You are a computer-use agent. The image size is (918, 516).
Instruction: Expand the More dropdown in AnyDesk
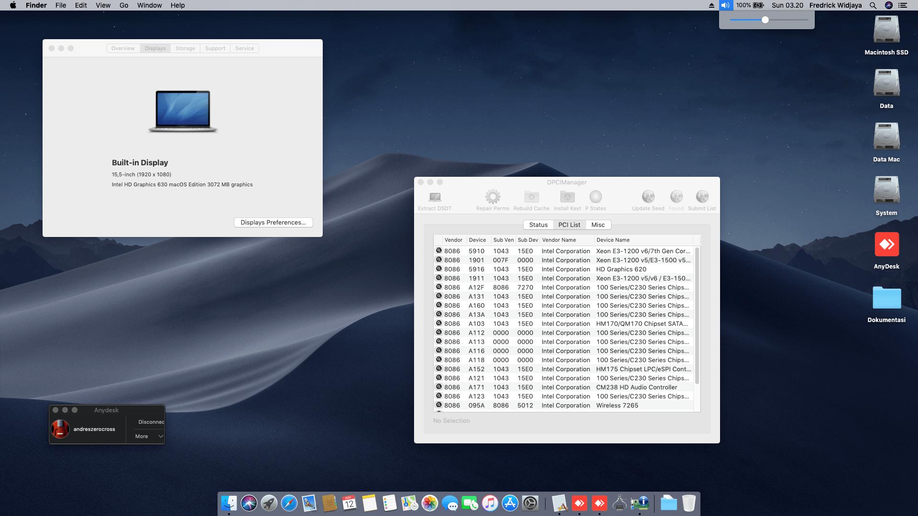(x=146, y=436)
